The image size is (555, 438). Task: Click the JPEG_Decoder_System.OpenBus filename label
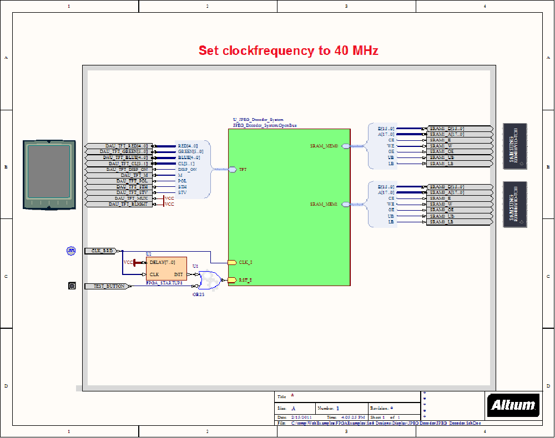coord(265,125)
